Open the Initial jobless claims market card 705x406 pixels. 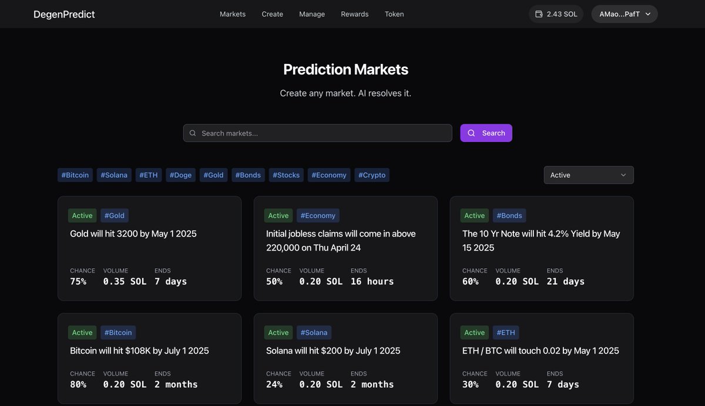(341, 241)
